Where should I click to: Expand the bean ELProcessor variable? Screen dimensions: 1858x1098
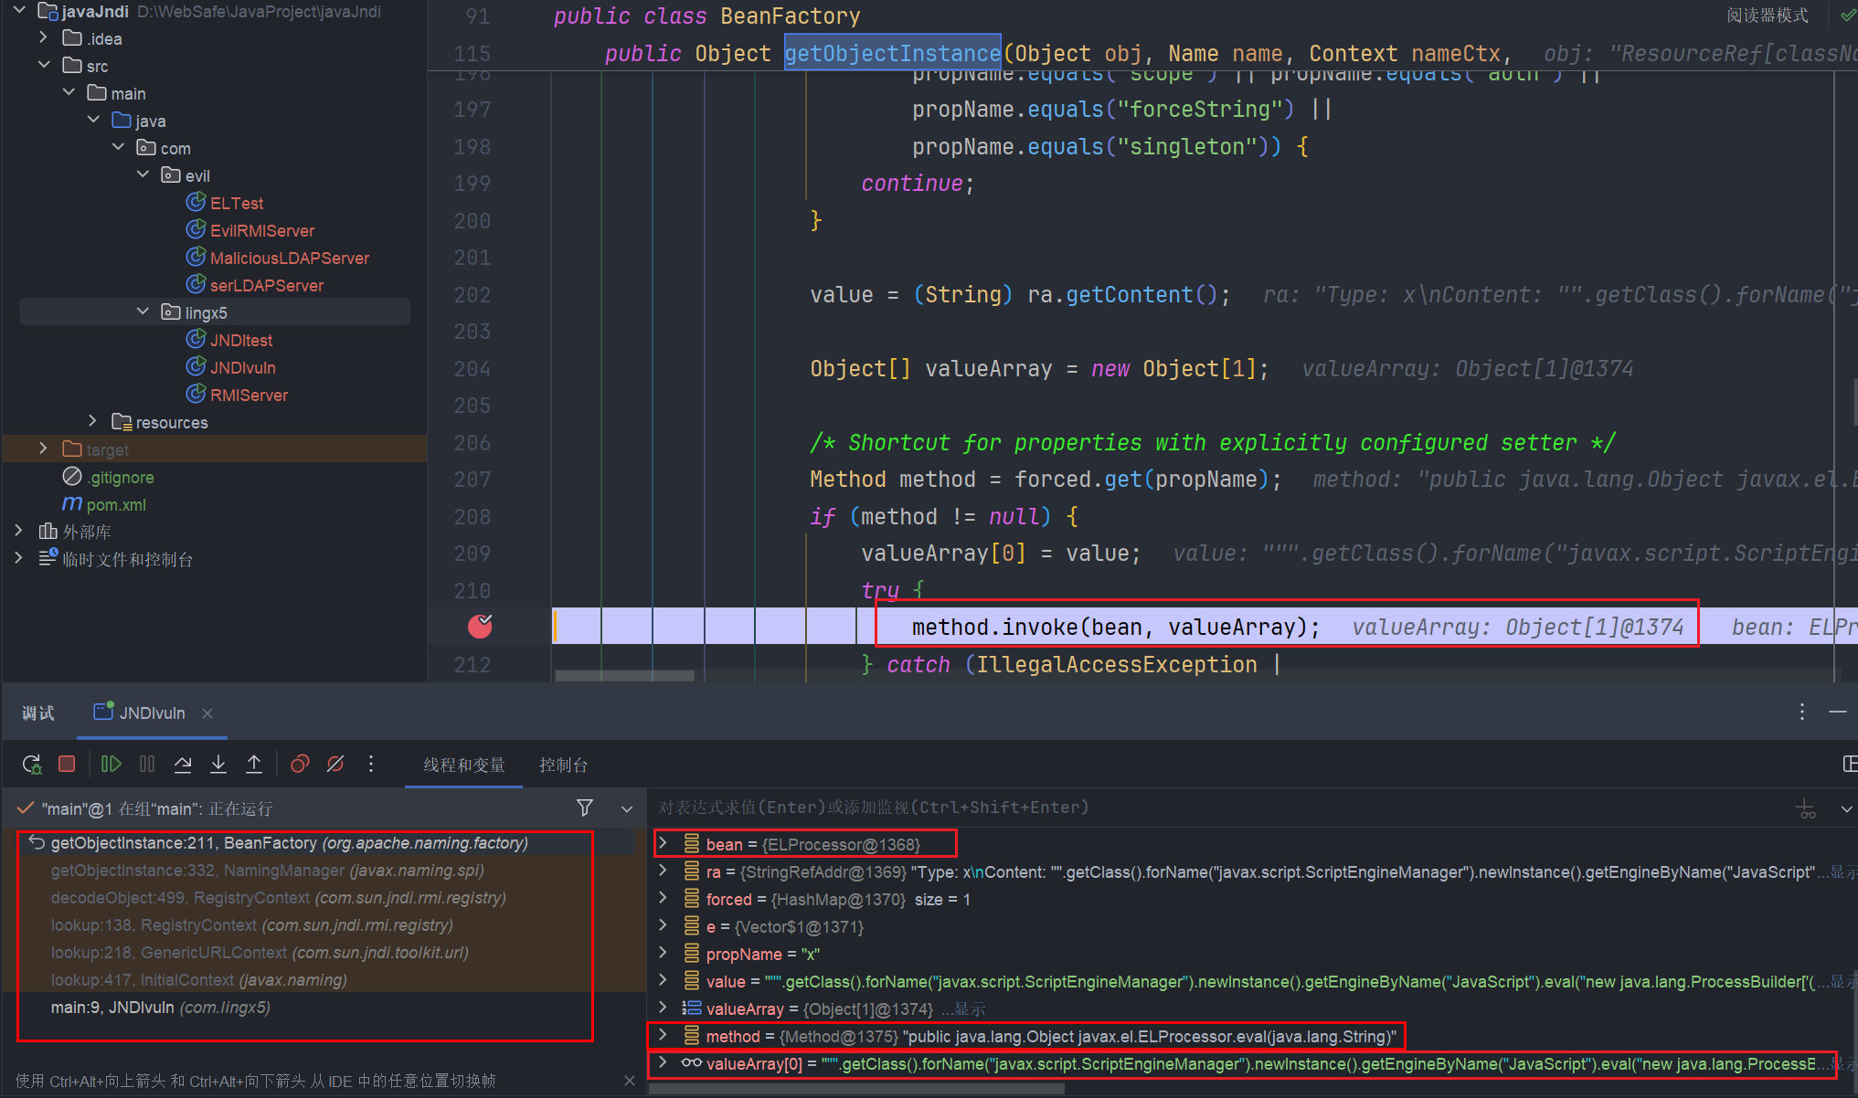pyautogui.click(x=664, y=843)
